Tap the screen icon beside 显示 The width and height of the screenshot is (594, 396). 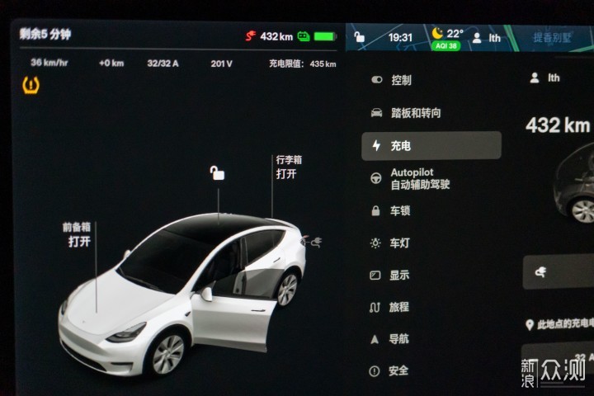pyautogui.click(x=375, y=275)
